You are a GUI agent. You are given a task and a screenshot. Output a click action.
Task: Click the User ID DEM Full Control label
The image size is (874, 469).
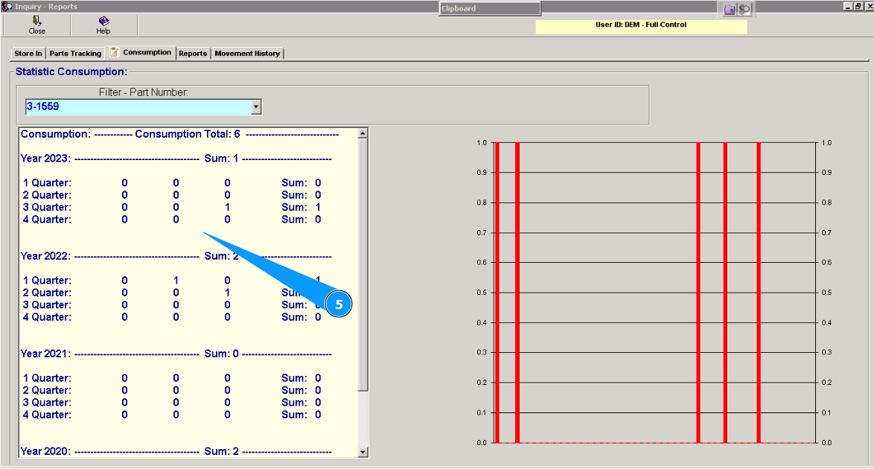(x=641, y=25)
